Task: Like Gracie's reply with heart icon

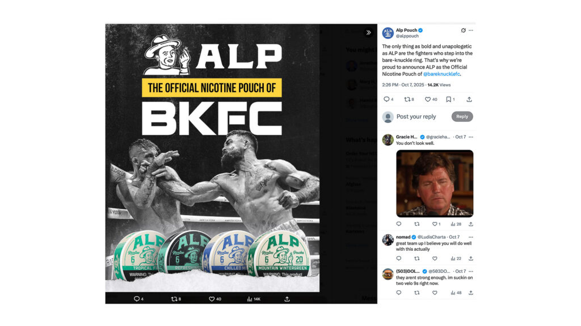Action: pos(436,224)
